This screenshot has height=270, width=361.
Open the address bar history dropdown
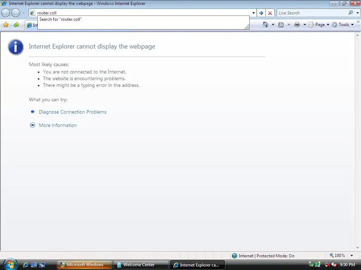click(253, 13)
